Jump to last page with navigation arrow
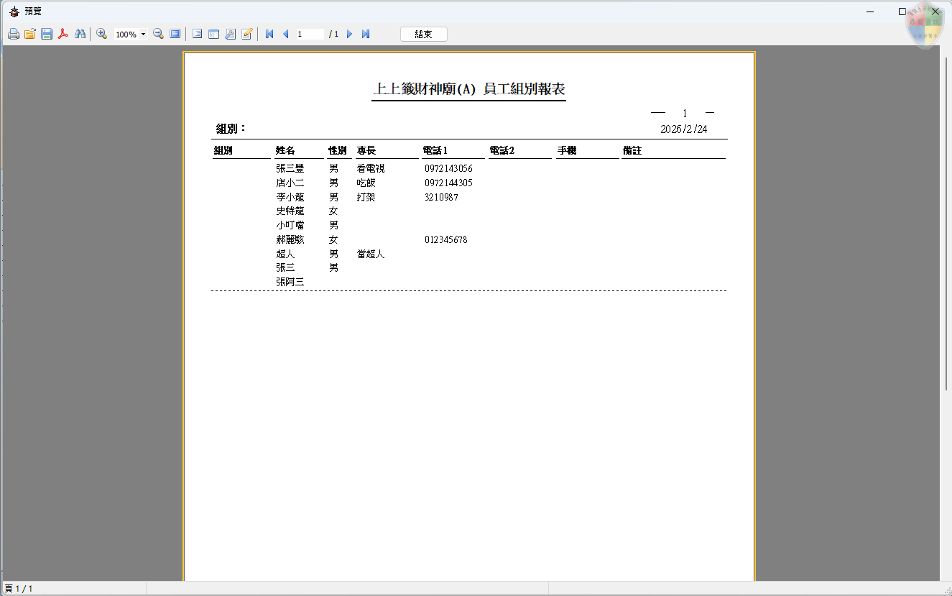This screenshot has width=952, height=596. pyautogui.click(x=365, y=33)
